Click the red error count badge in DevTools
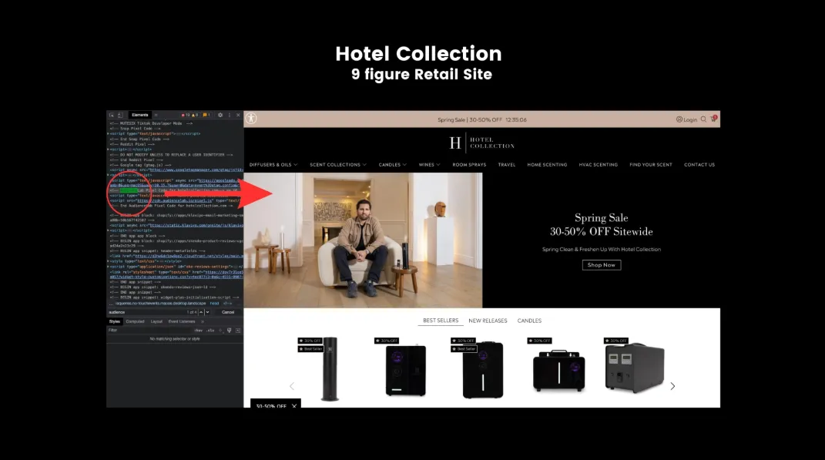The image size is (825, 460). 185,115
